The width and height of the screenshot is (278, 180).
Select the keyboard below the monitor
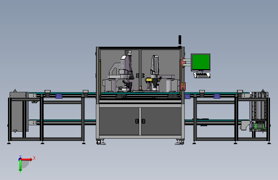coord(202,75)
